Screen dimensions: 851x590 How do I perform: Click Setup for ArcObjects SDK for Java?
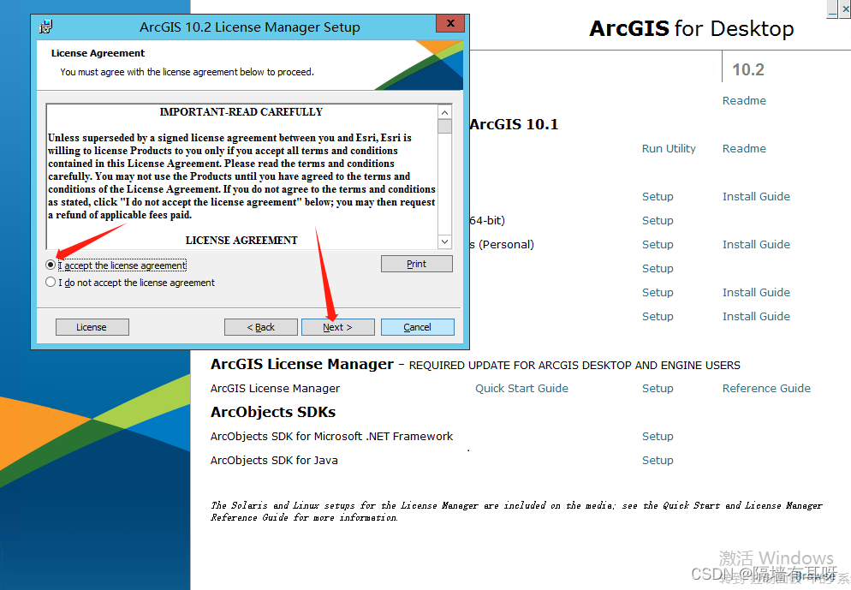(657, 460)
